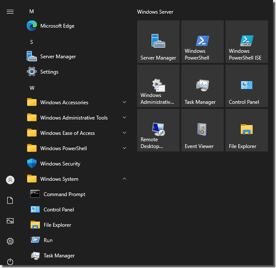This screenshot has width=276, height=268.
Task: Click the user account icon in the sidebar
Action: (10, 180)
